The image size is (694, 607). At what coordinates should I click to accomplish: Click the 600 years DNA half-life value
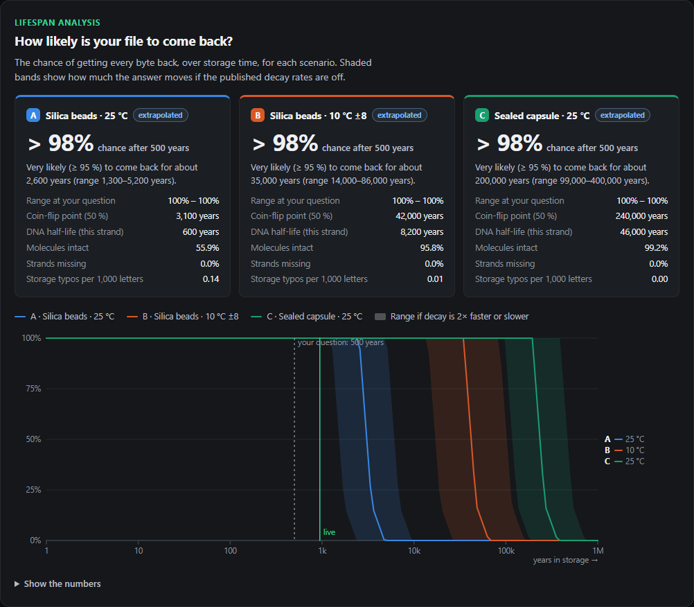[200, 232]
